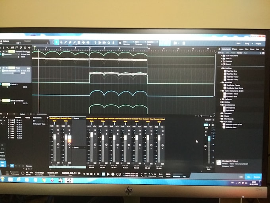Open Chrome from the taskbar

click(x=44, y=180)
